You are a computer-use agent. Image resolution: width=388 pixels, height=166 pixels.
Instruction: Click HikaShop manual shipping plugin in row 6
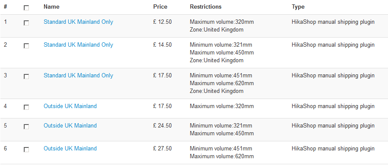point(333,149)
